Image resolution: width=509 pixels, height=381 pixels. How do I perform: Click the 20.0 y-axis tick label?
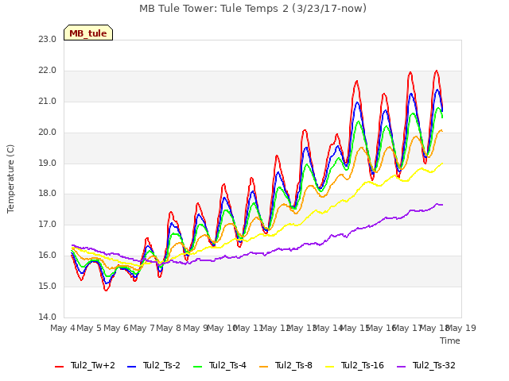click(x=48, y=133)
